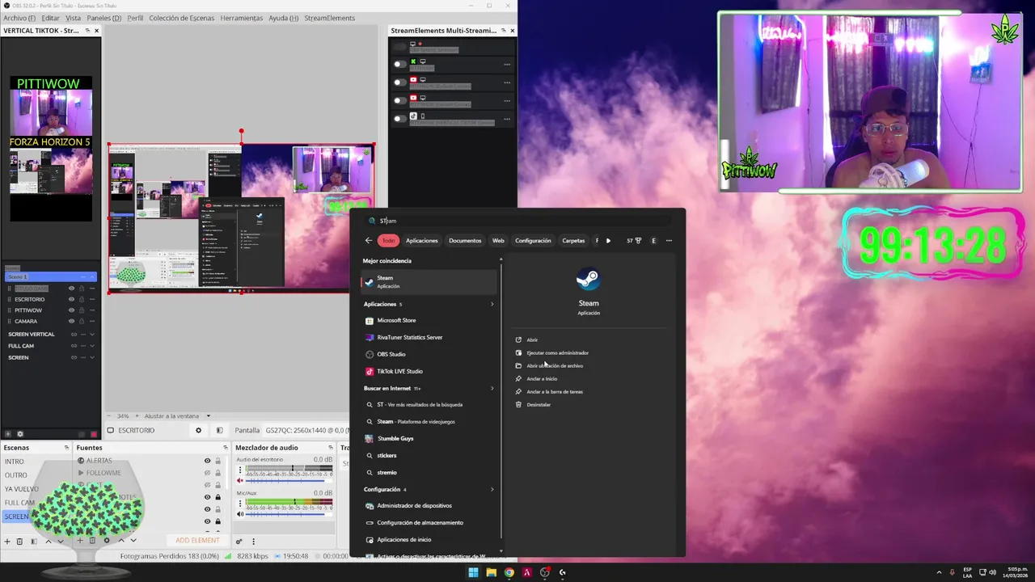Hide the ESCRITORIO vertical source with its eye
This screenshot has height=582, width=1035.
click(71, 299)
